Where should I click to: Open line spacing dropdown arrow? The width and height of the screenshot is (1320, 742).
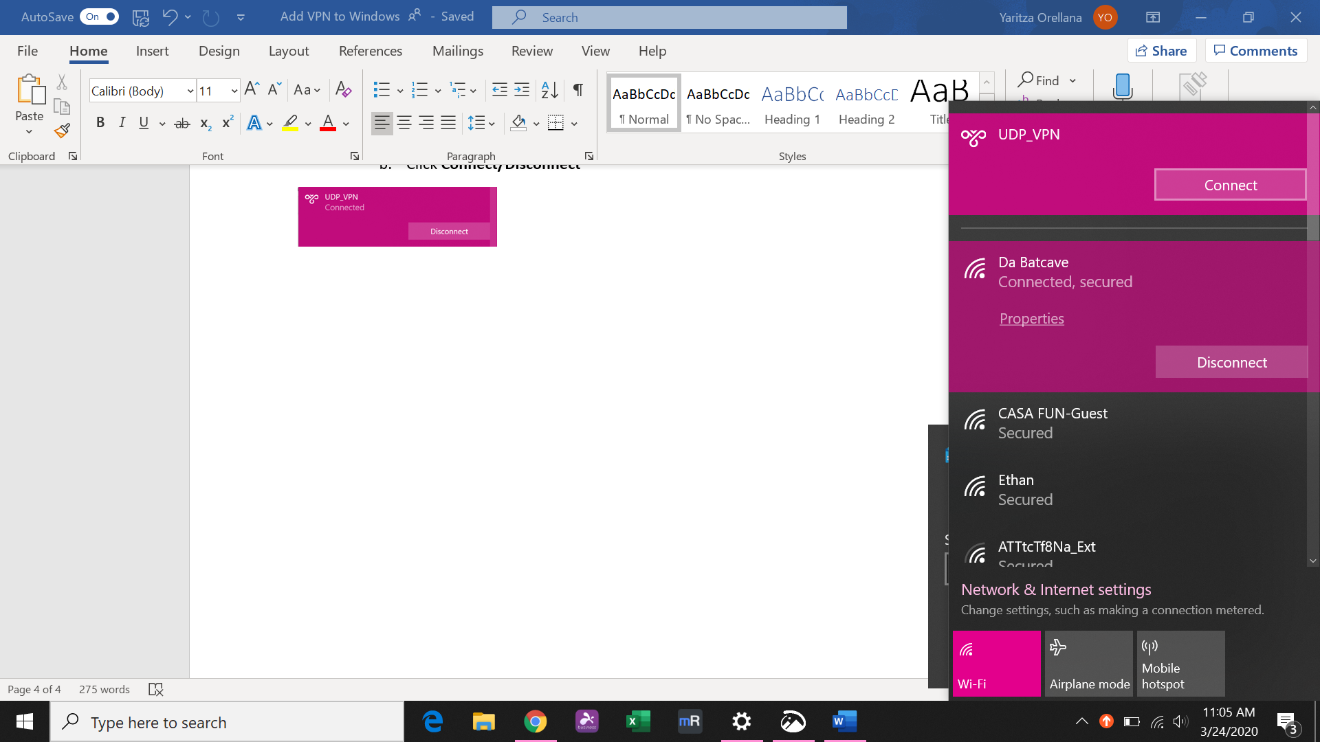(x=492, y=124)
